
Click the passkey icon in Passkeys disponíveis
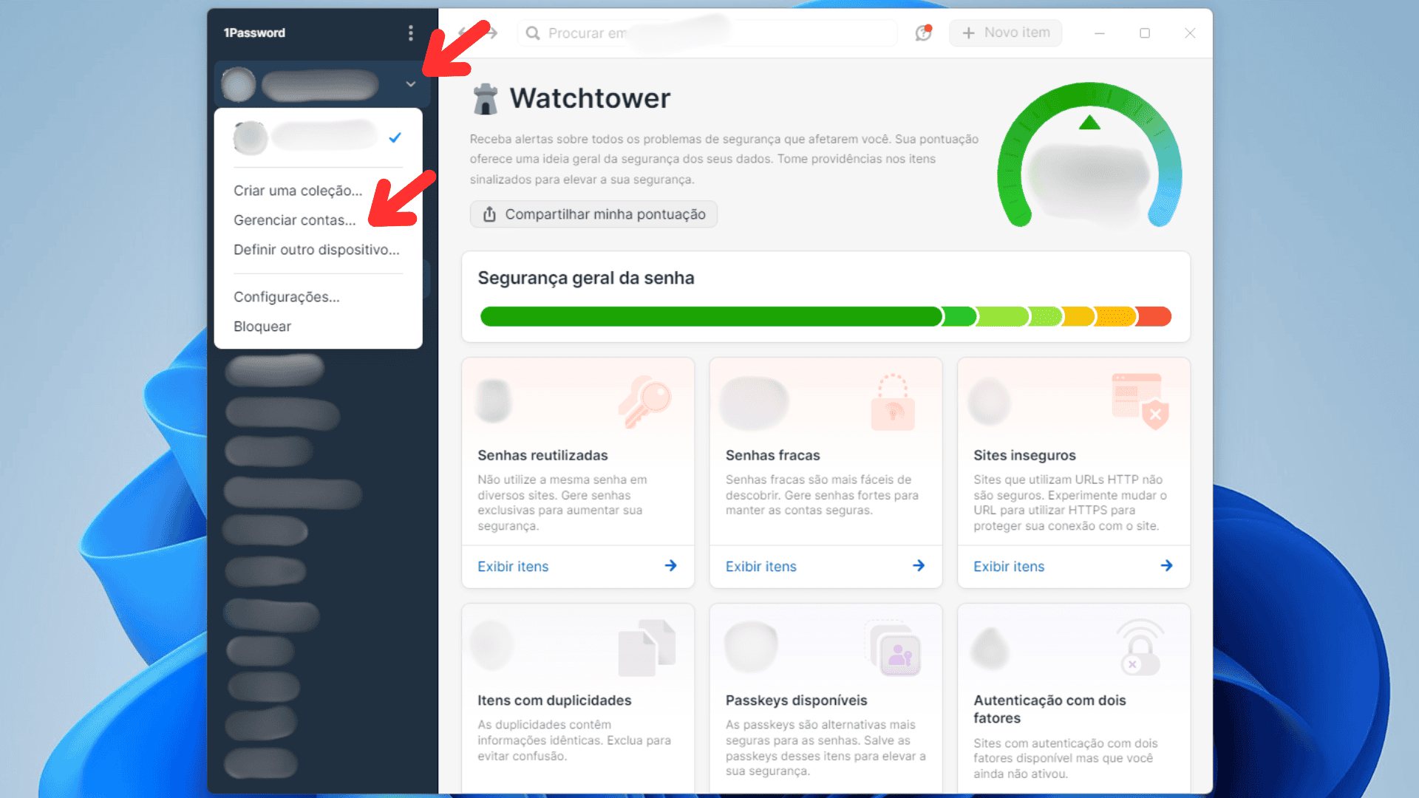pyautogui.click(x=894, y=648)
